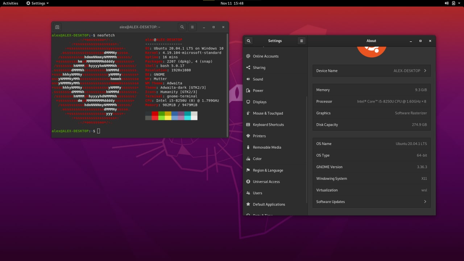Open the Settings window hamburger menu
Viewport: 464px width, 261px height.
(x=302, y=41)
